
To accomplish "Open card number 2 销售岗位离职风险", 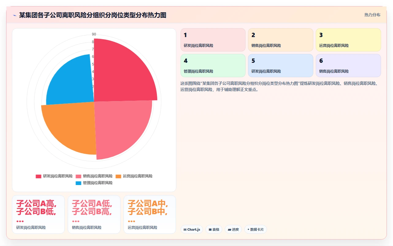I will [280, 40].
